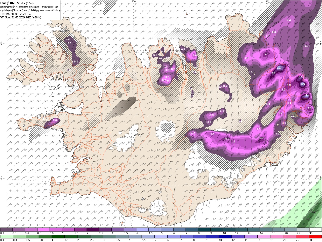The height and width of the screenshot is (242, 322).
Task: Click the 20W longitude label
Action: tap(134, 1)
